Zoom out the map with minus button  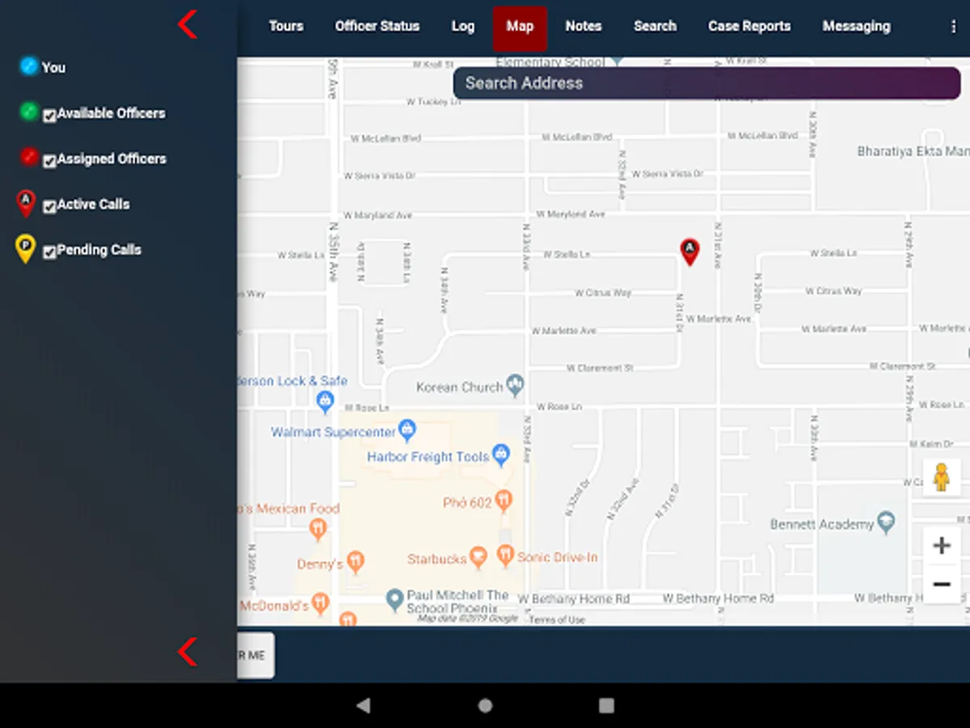(x=941, y=584)
